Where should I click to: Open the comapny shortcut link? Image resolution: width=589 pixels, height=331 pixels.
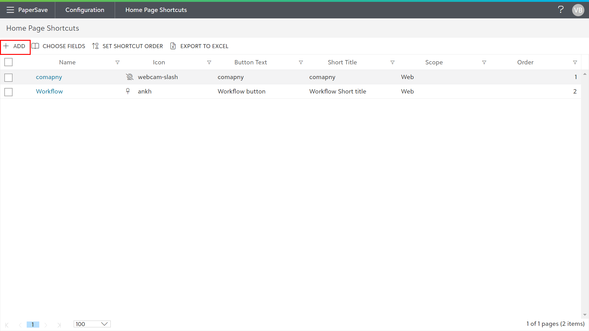[49, 77]
